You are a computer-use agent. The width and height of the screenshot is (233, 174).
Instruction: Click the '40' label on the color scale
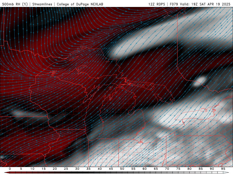click(x=100, y=169)
